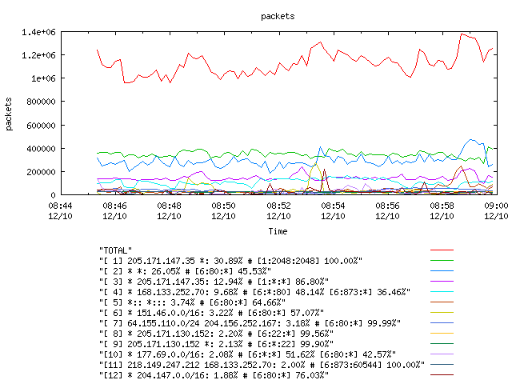Image resolution: width=512 pixels, height=384 pixels.
Task: Click the 08:44 12/10 time axis label
Action: click(61, 211)
